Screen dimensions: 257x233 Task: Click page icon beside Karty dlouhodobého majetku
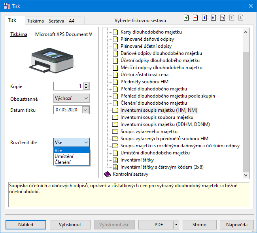click(115, 32)
